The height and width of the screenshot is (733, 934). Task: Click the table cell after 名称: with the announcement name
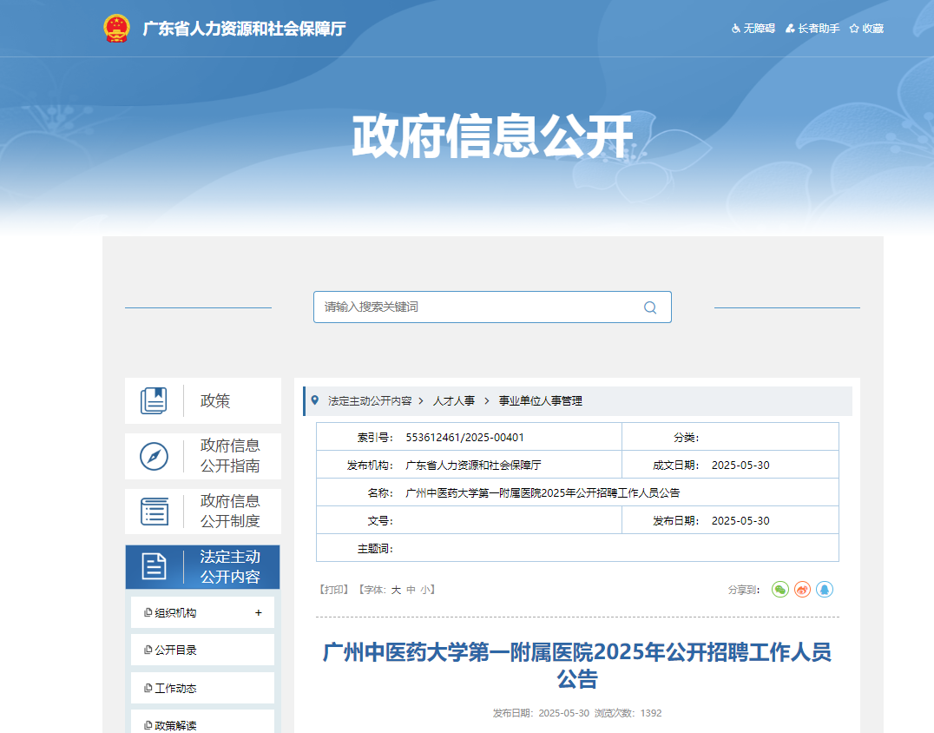coord(543,492)
